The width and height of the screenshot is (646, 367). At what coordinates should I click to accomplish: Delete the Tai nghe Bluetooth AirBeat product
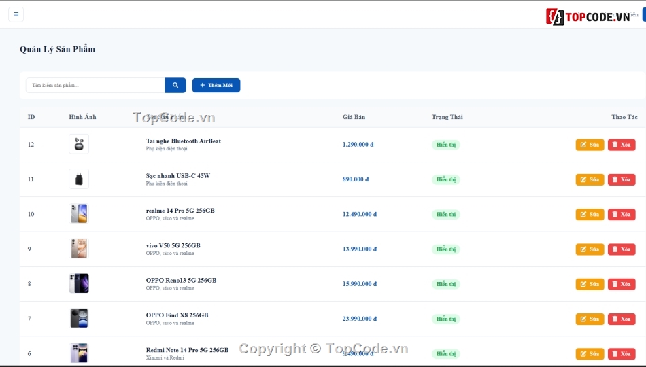point(622,145)
